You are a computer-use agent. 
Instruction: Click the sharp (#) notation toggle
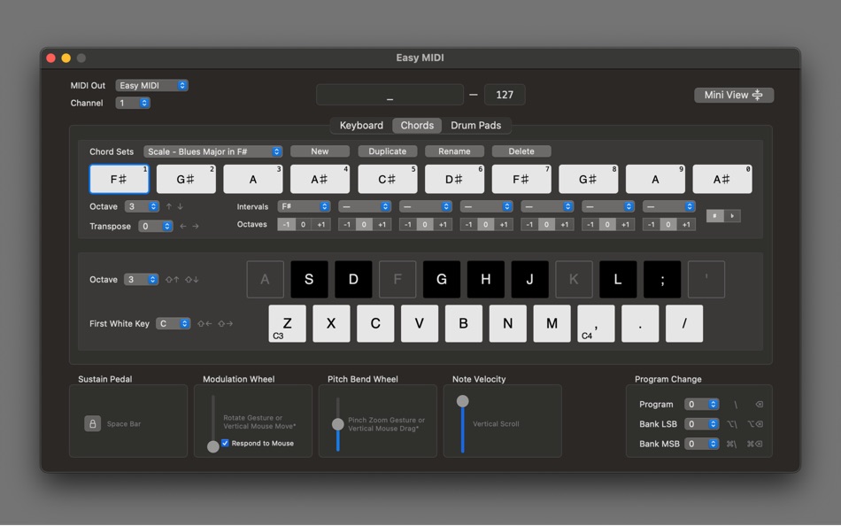[715, 216]
